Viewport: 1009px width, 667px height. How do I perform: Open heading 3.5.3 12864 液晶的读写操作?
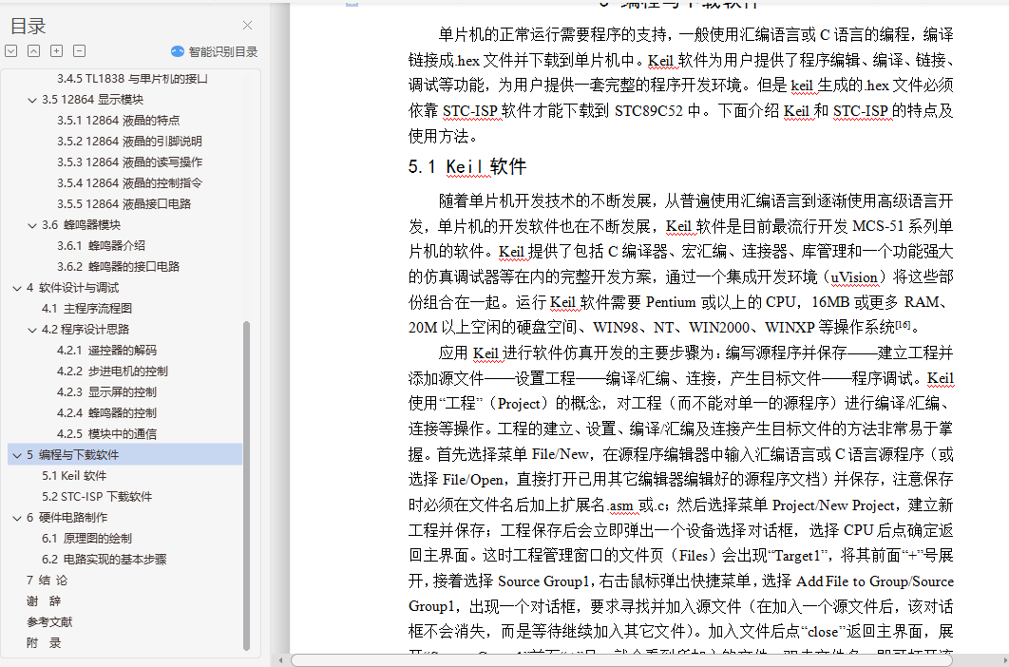129,162
